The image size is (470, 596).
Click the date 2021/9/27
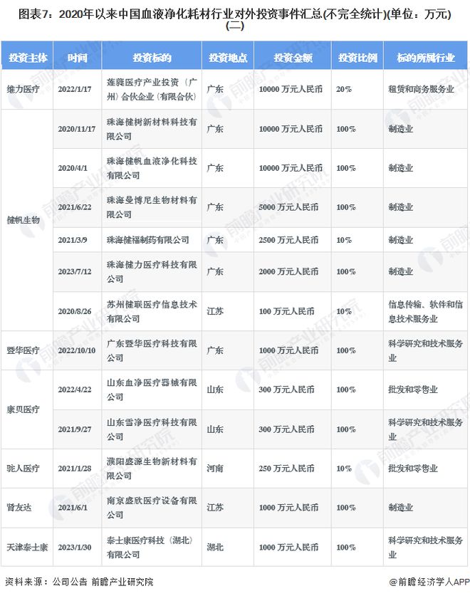(x=75, y=429)
